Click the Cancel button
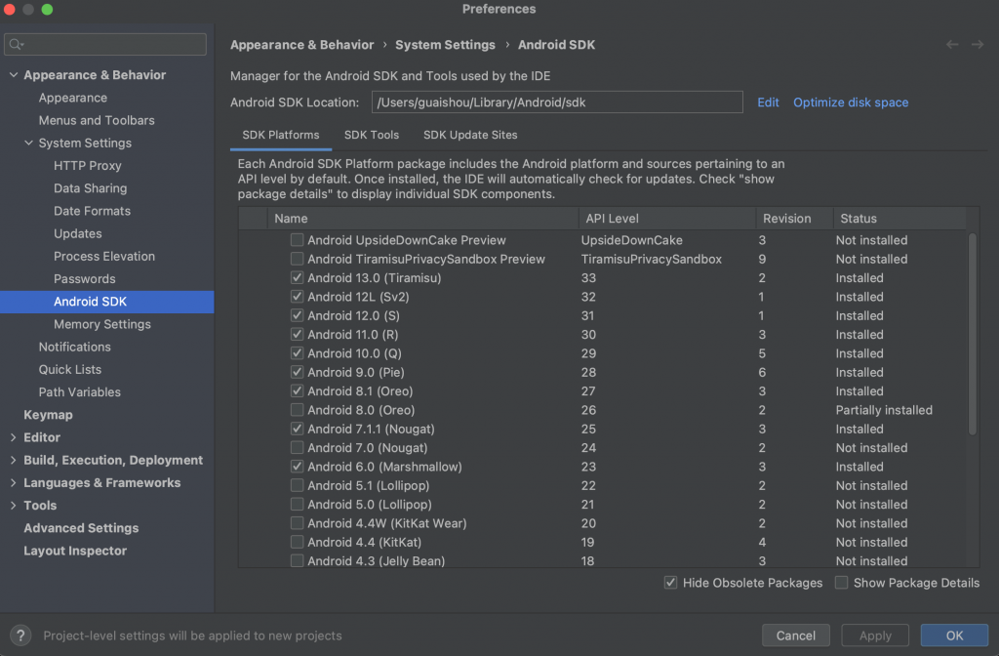The width and height of the screenshot is (999, 656). pyautogui.click(x=796, y=635)
